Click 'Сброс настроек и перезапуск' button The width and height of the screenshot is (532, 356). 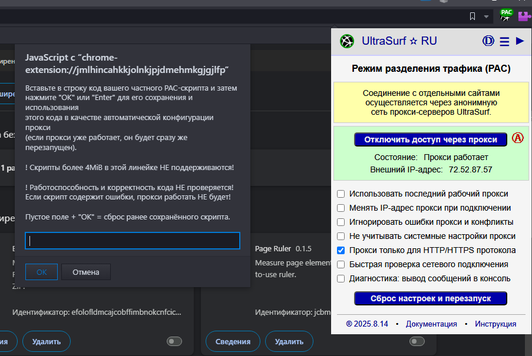click(x=431, y=298)
